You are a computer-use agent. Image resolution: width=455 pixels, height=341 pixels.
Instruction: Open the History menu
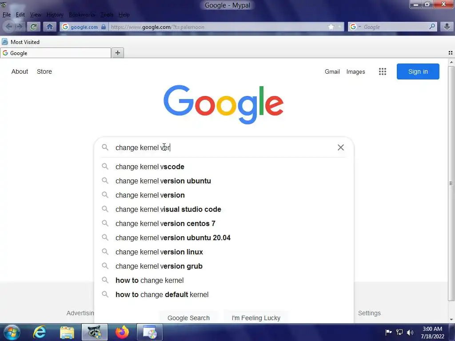(55, 15)
